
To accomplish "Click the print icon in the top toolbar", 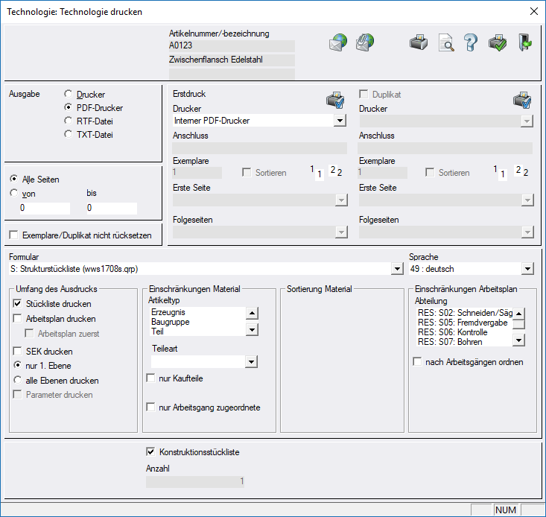I will [419, 43].
